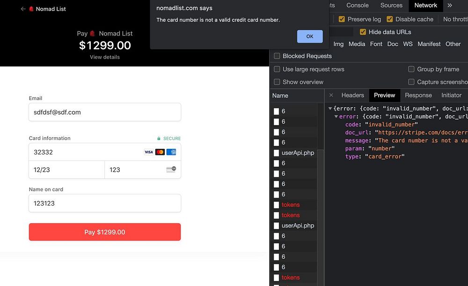Click the card number field showing 32332

point(105,152)
